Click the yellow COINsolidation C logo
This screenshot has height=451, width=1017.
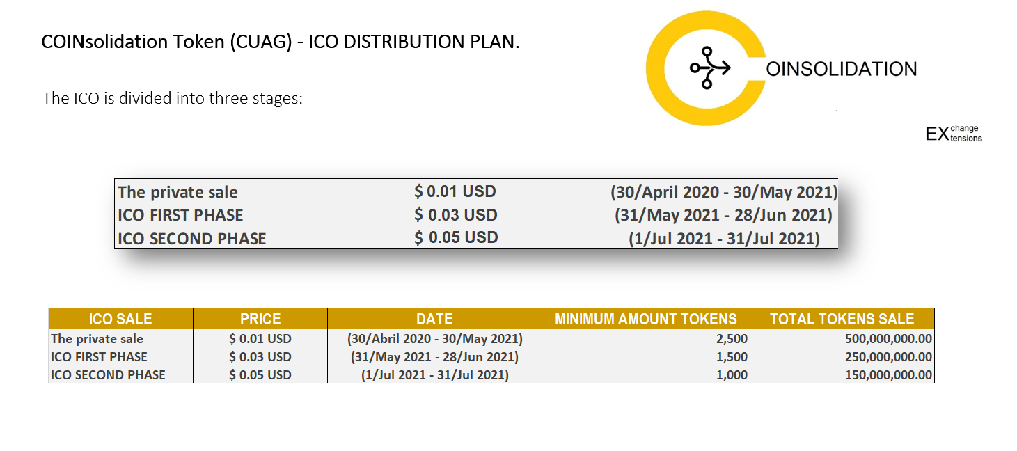coord(704,68)
